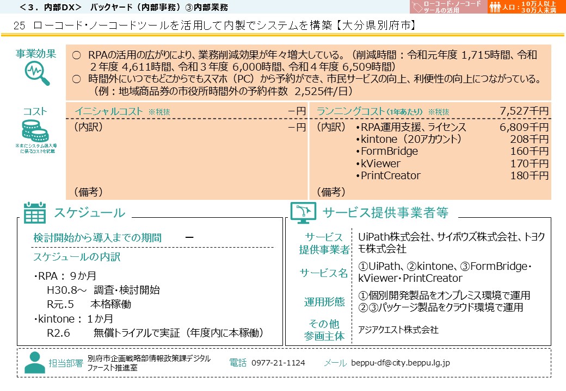
Task: Click the 予約件数 2,525件/日 example line
Action: [x=223, y=91]
